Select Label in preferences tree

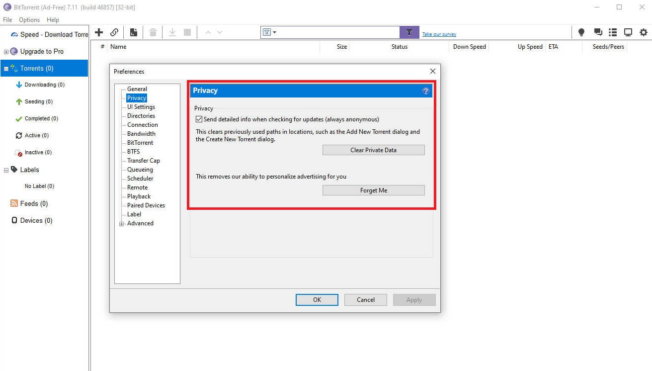point(134,214)
